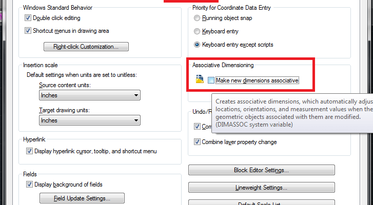Screen dimensions: 373x205
Task: Choose the Keyboard entry radio option
Action: pyautogui.click(x=197, y=31)
